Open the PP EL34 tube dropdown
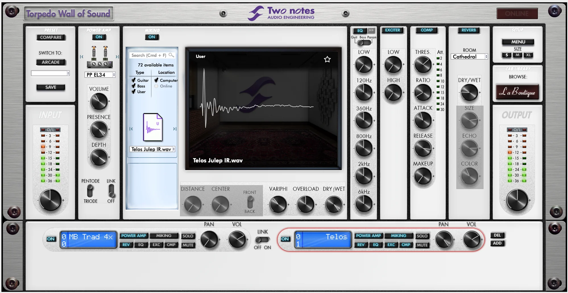 point(100,75)
